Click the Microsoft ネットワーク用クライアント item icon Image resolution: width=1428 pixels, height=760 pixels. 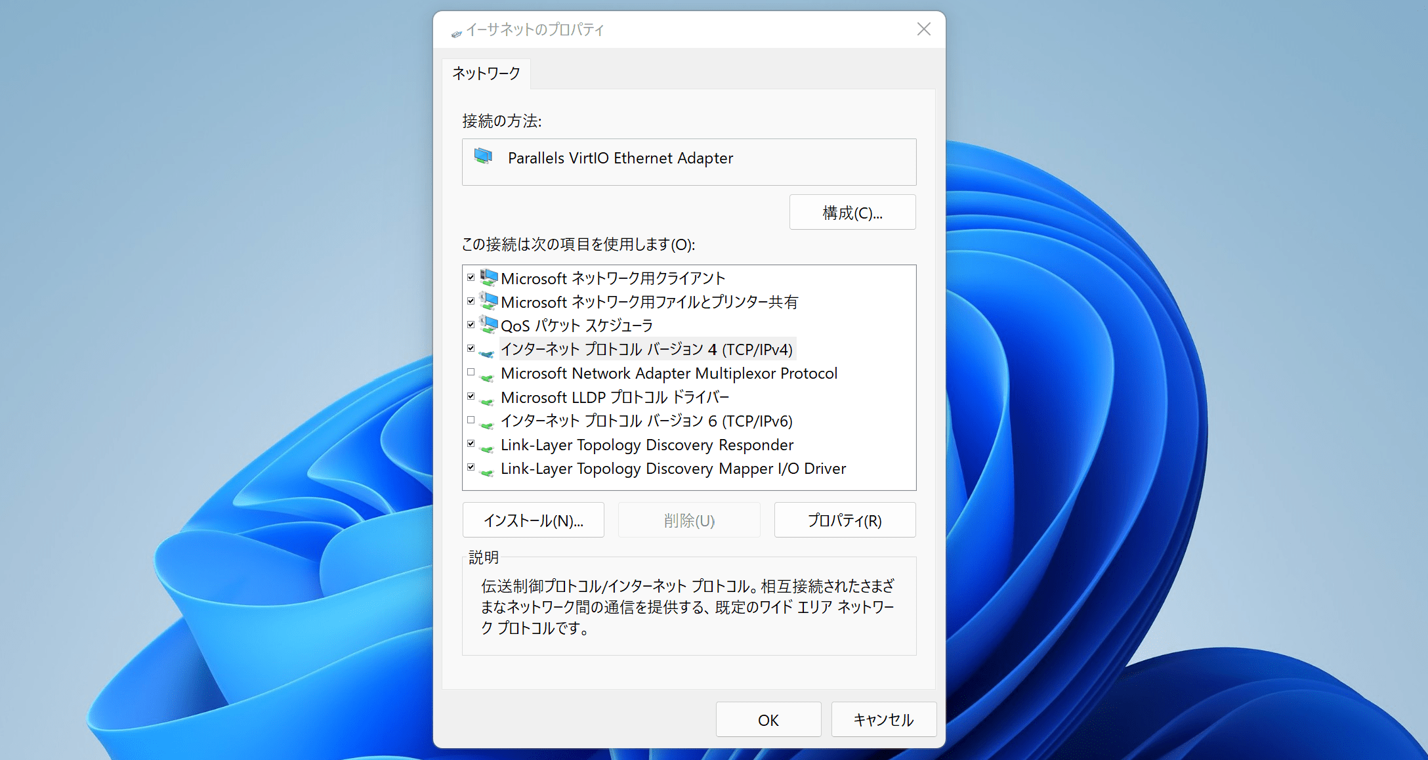tap(488, 278)
